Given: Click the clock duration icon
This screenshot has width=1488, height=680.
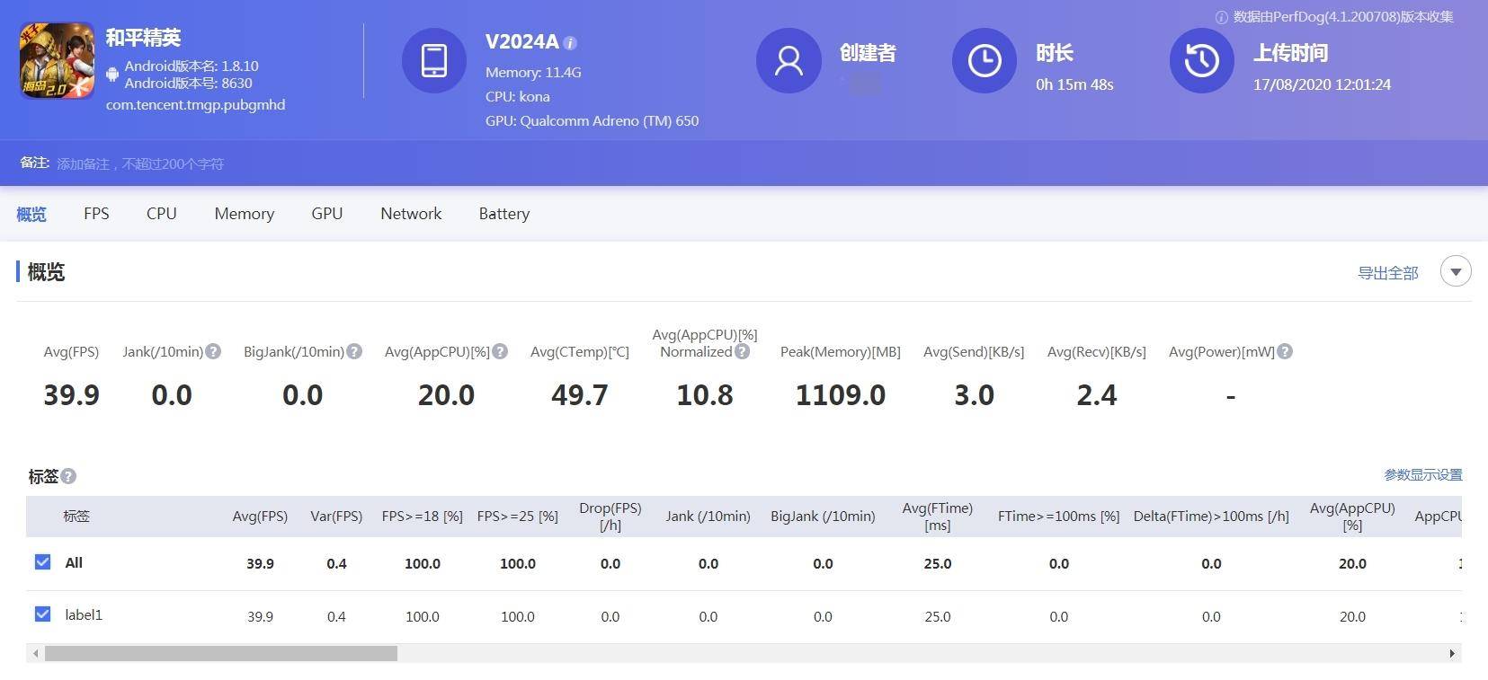Looking at the screenshot, I should pos(985,60).
